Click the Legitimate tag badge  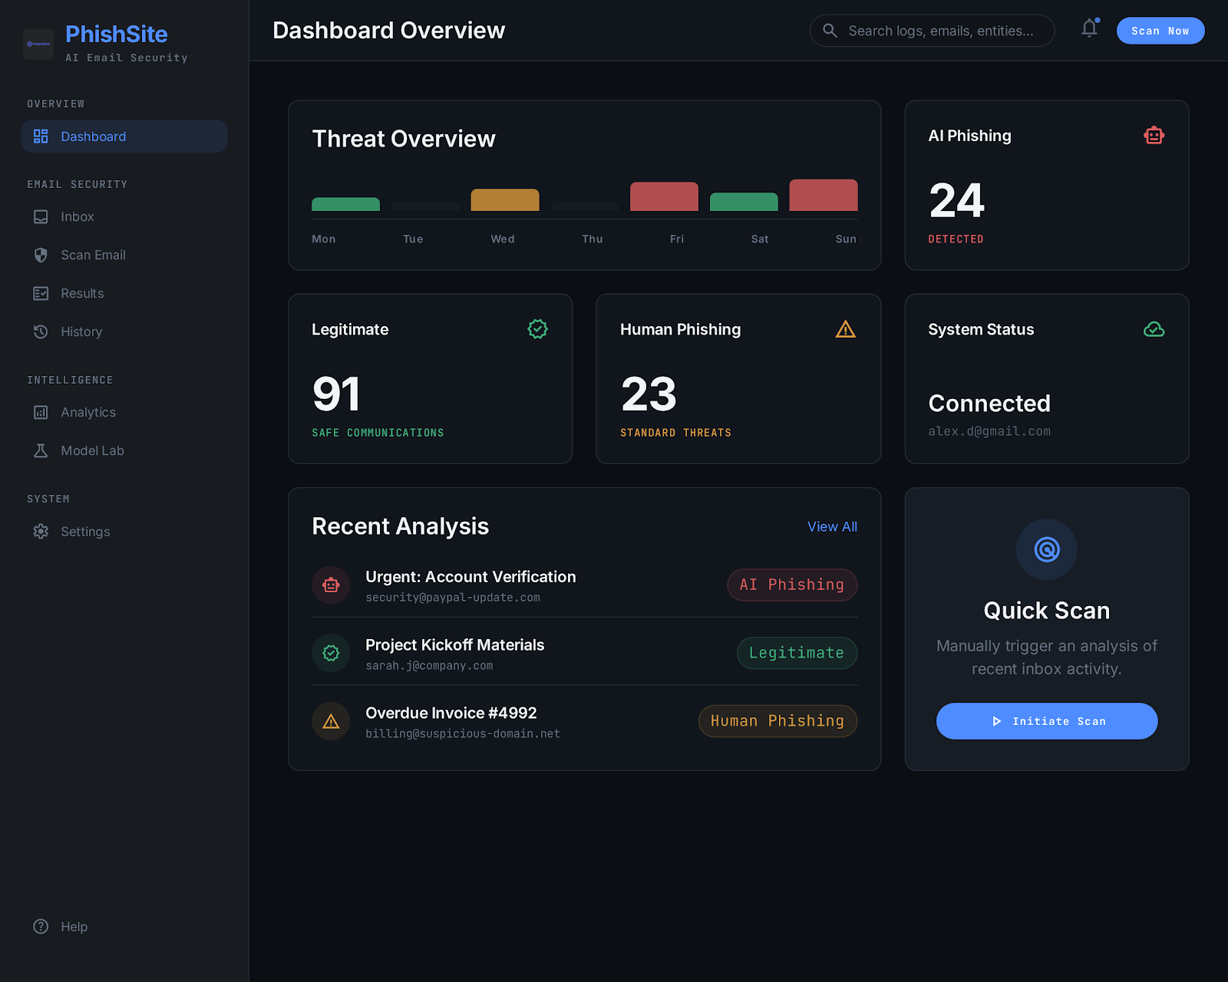click(x=797, y=653)
